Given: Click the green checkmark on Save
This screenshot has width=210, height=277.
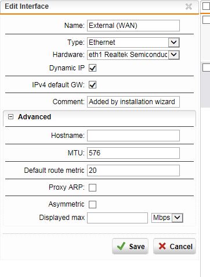Looking at the screenshot, I should click(121, 246).
